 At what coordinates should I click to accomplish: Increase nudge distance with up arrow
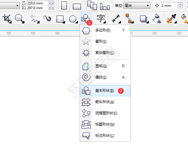click(180, 4)
